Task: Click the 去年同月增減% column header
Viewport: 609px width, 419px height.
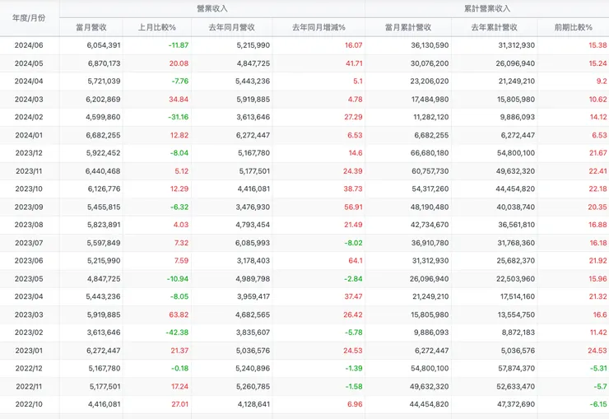Action: (x=318, y=27)
